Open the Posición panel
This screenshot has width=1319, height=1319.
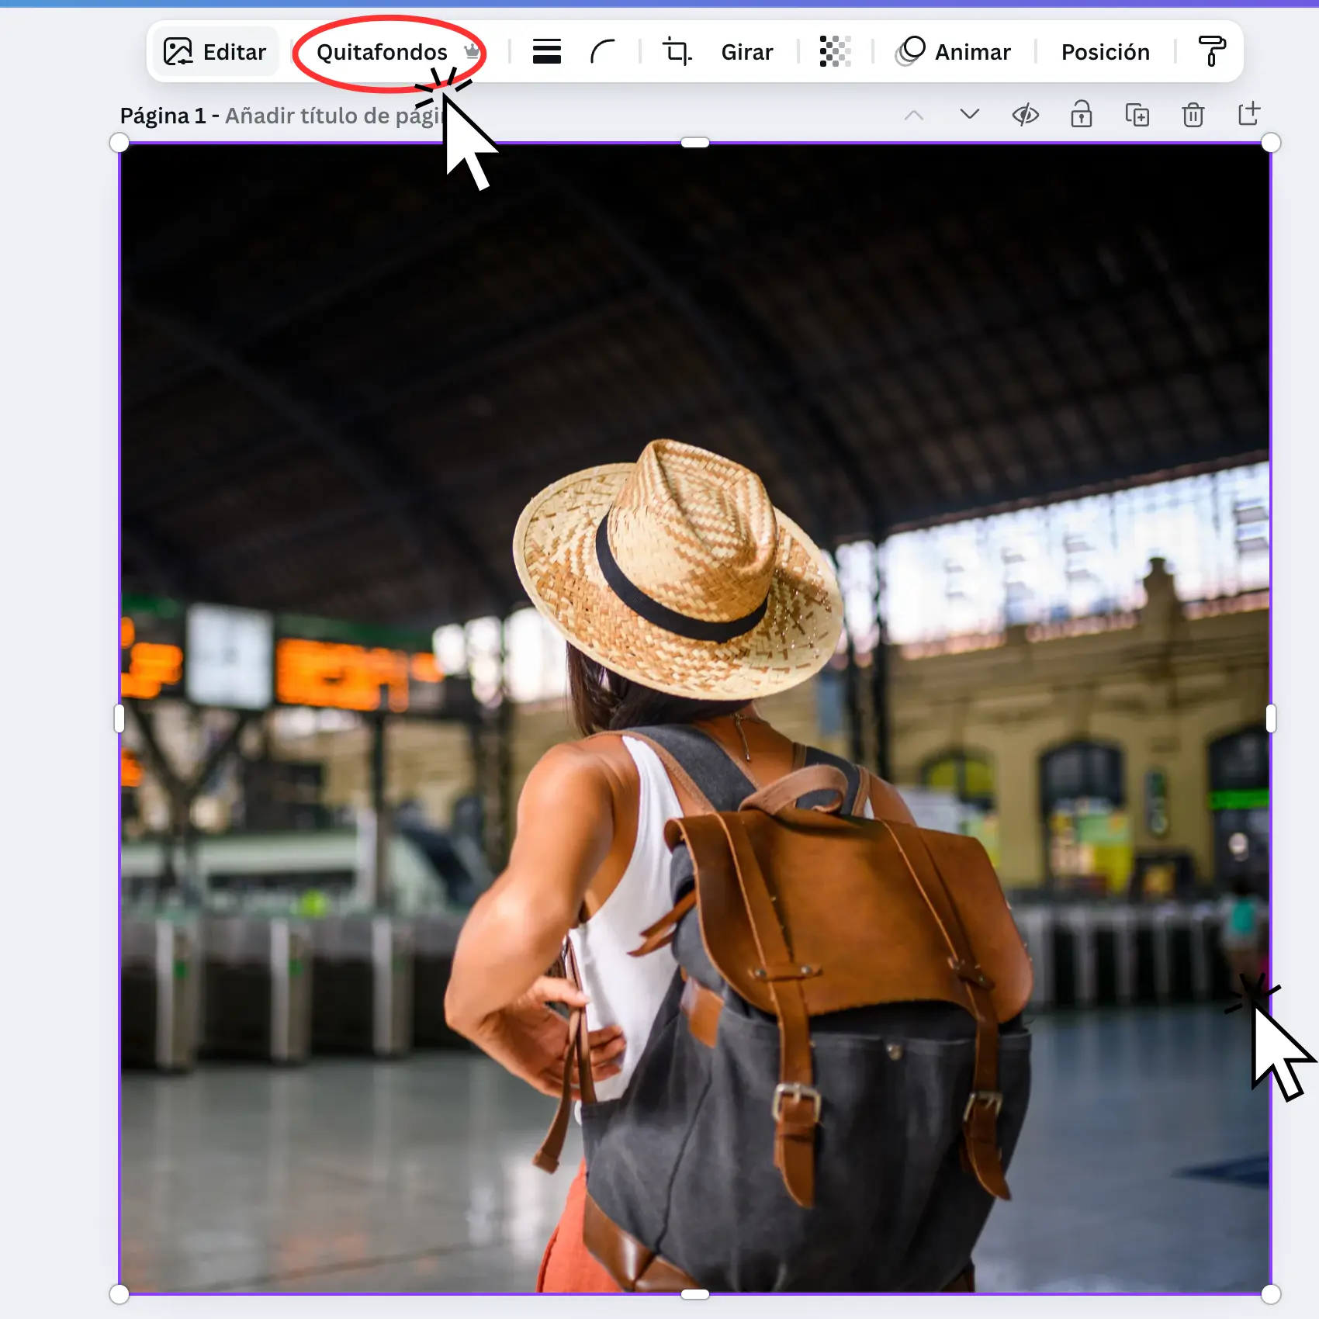[1105, 52]
